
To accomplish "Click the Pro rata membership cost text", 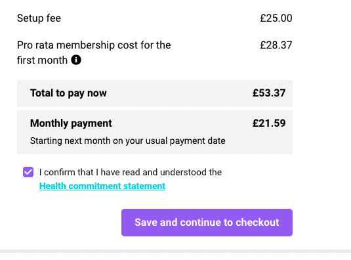I will (x=94, y=53).
